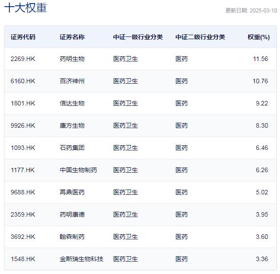This screenshot has width=280, height=274.
Task: Click 医药 second-level cell in 9926.HK row
Action: (x=182, y=125)
